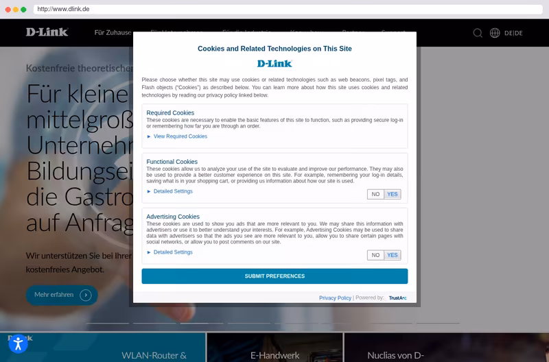This screenshot has width=549, height=362.
Task: Open the accessibility widget icon
Action: [19, 343]
